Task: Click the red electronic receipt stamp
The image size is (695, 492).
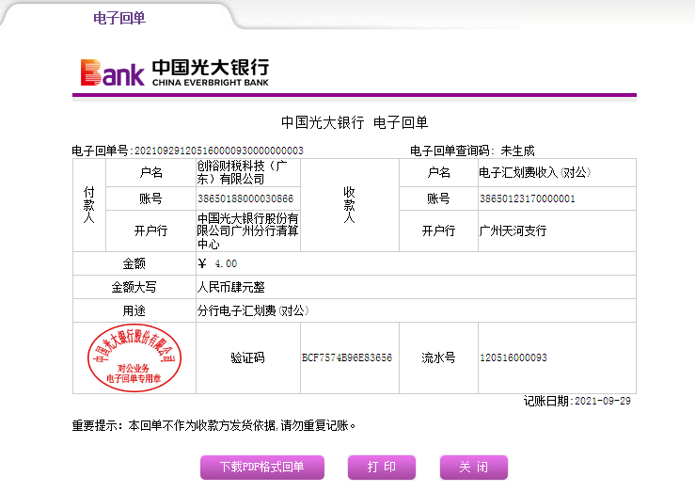Action: (134, 358)
